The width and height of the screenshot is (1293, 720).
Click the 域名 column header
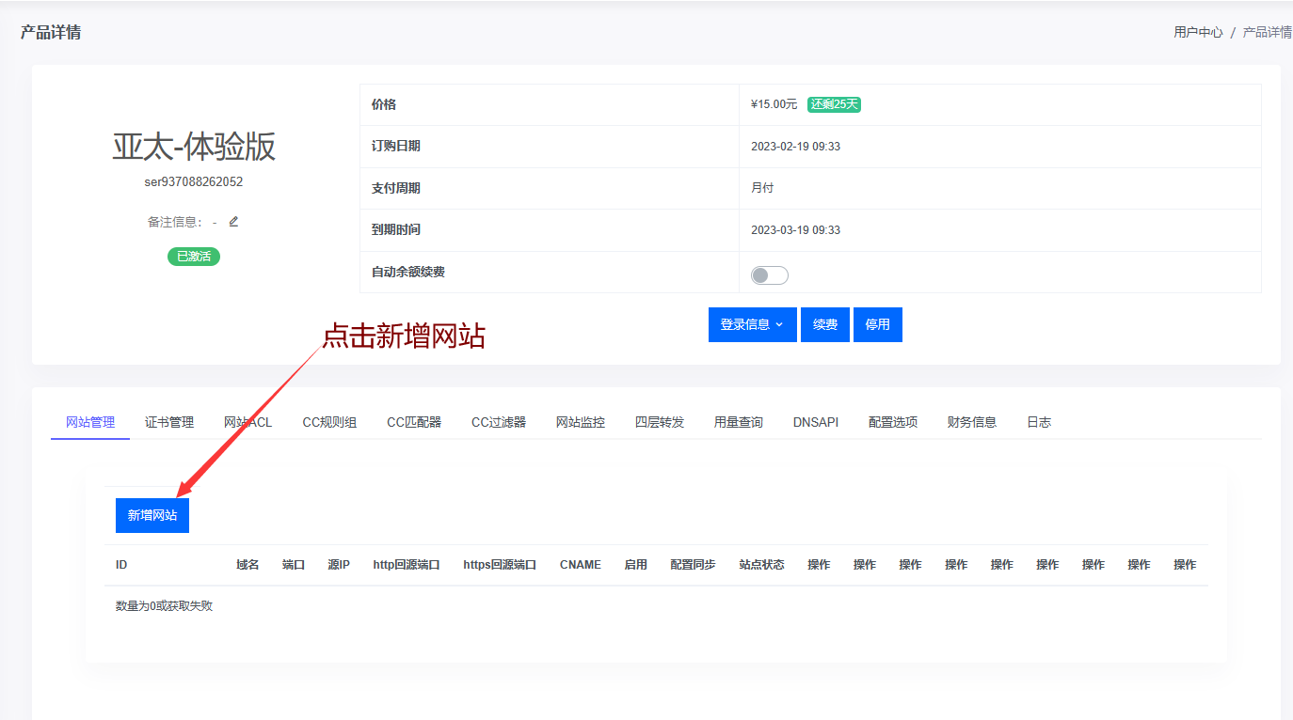[x=247, y=565]
